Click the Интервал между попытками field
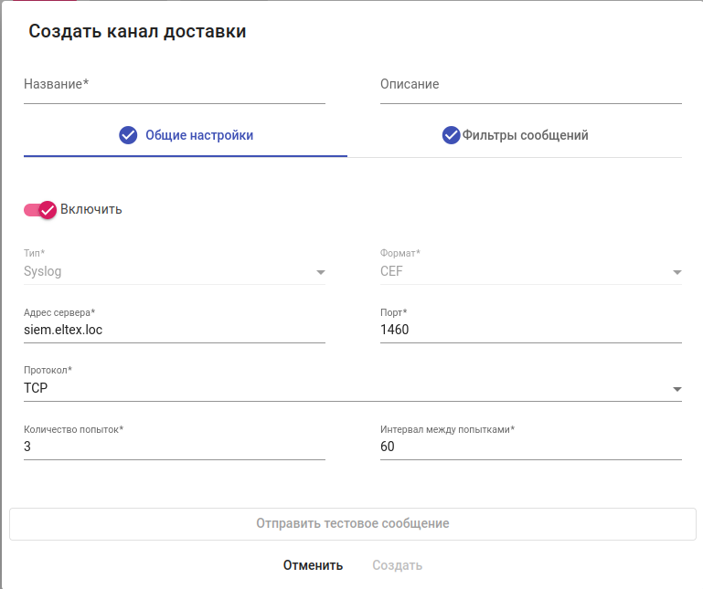This screenshot has height=589, width=703. coord(530,447)
